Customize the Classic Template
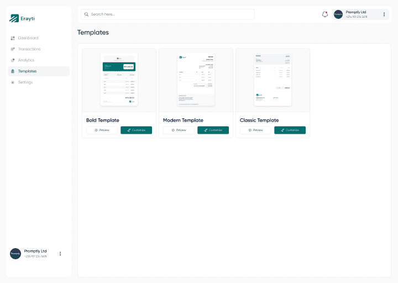 coord(290,130)
